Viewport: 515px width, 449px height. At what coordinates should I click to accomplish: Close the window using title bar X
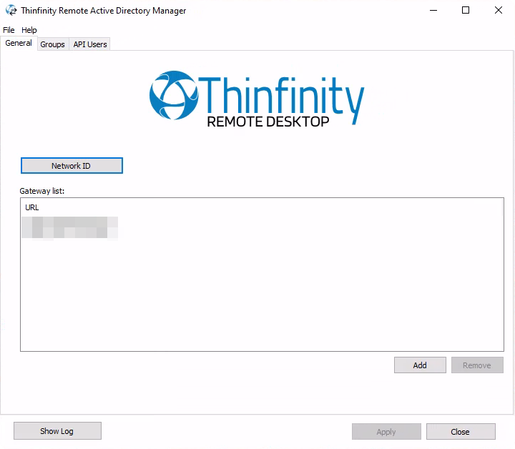click(x=499, y=11)
